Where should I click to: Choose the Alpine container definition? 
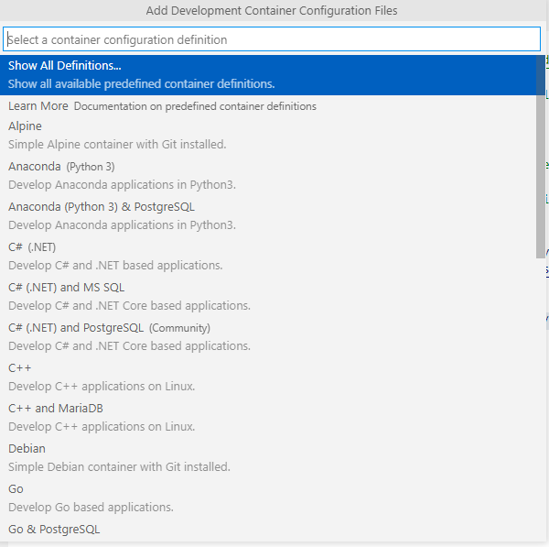[26, 126]
